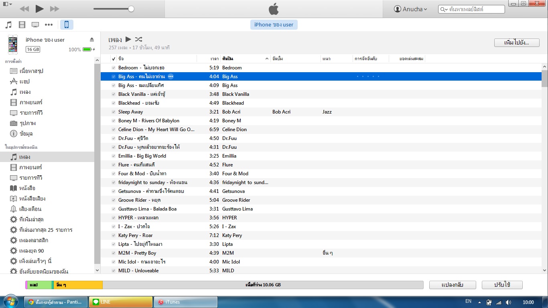Viewport: 548px width, 308px height.
Task: Open Windows Start button
Action: pyautogui.click(x=10, y=302)
